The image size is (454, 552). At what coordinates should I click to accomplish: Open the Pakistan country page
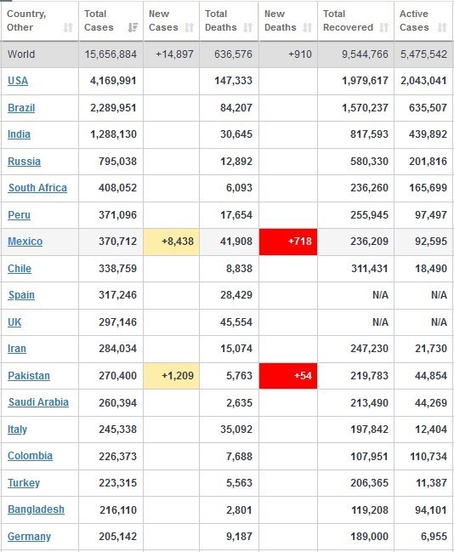pos(29,376)
